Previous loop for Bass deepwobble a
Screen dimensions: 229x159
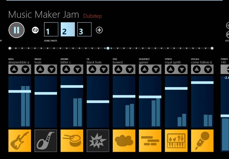14,69
